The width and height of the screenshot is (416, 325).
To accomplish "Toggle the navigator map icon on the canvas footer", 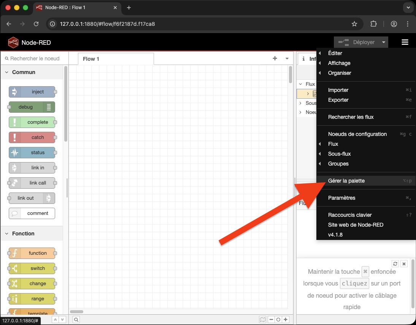I will pyautogui.click(x=262, y=319).
